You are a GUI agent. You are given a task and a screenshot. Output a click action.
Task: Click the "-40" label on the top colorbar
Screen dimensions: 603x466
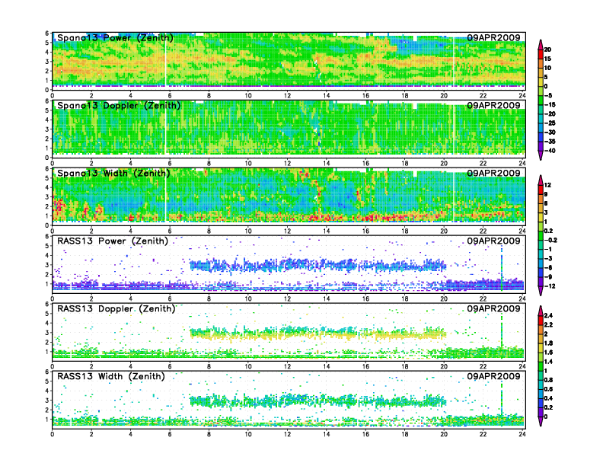coord(550,151)
